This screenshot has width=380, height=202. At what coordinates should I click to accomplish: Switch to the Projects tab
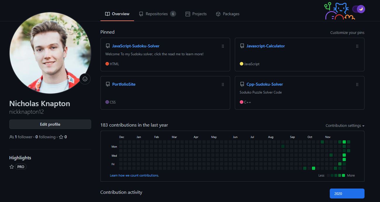pyautogui.click(x=196, y=14)
